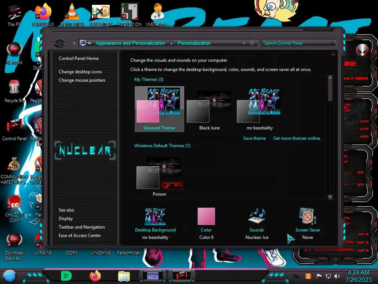Image resolution: width=378 pixels, height=284 pixels.
Task: Click the Start orb button
Action: pyautogui.click(x=10, y=276)
